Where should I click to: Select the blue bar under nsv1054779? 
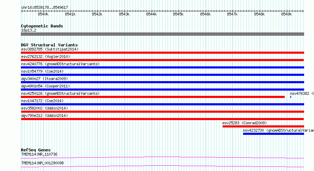pos(162,75)
